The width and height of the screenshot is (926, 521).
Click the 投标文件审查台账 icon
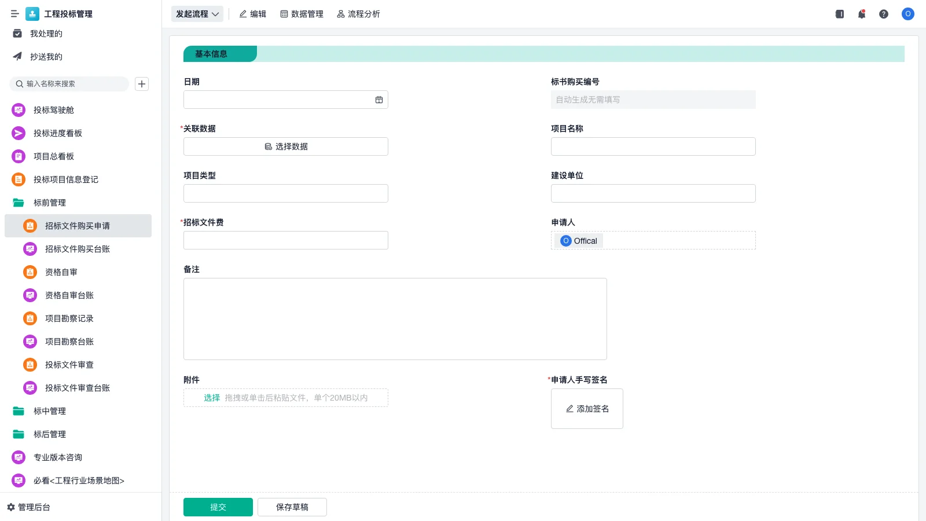30,388
